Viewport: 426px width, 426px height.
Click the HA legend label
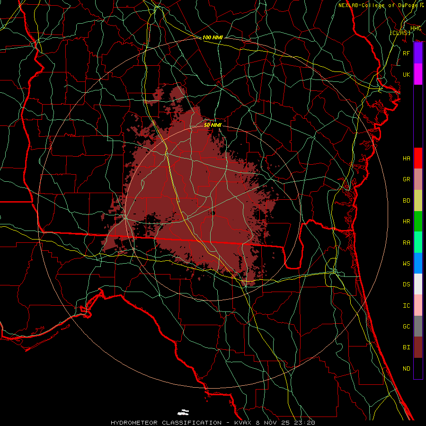[x=407, y=159]
